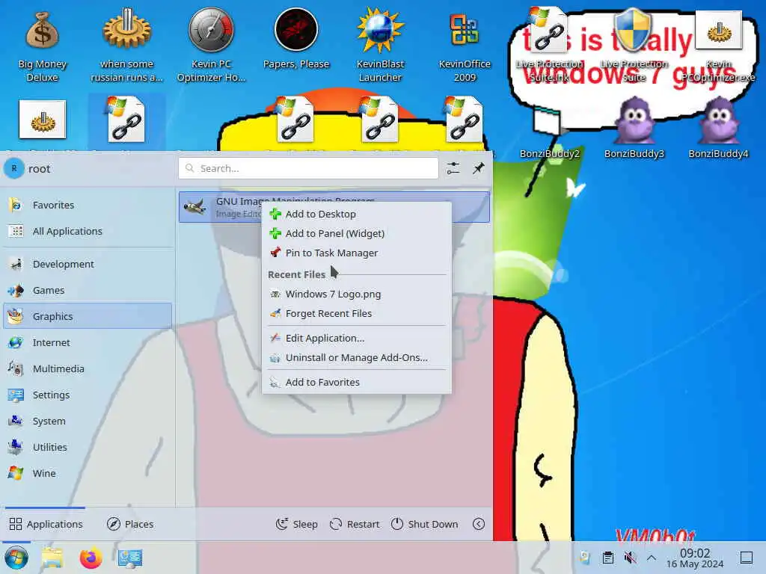Click show desktop icon in taskbar

click(x=746, y=558)
